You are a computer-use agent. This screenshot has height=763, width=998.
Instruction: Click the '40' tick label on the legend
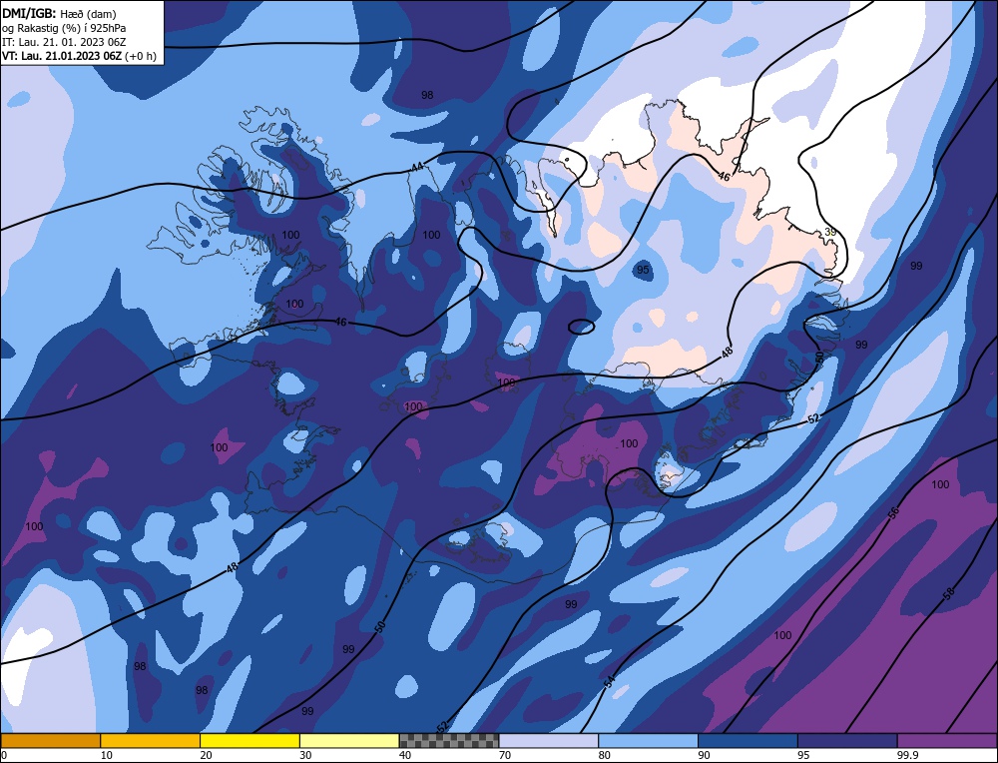(x=405, y=755)
